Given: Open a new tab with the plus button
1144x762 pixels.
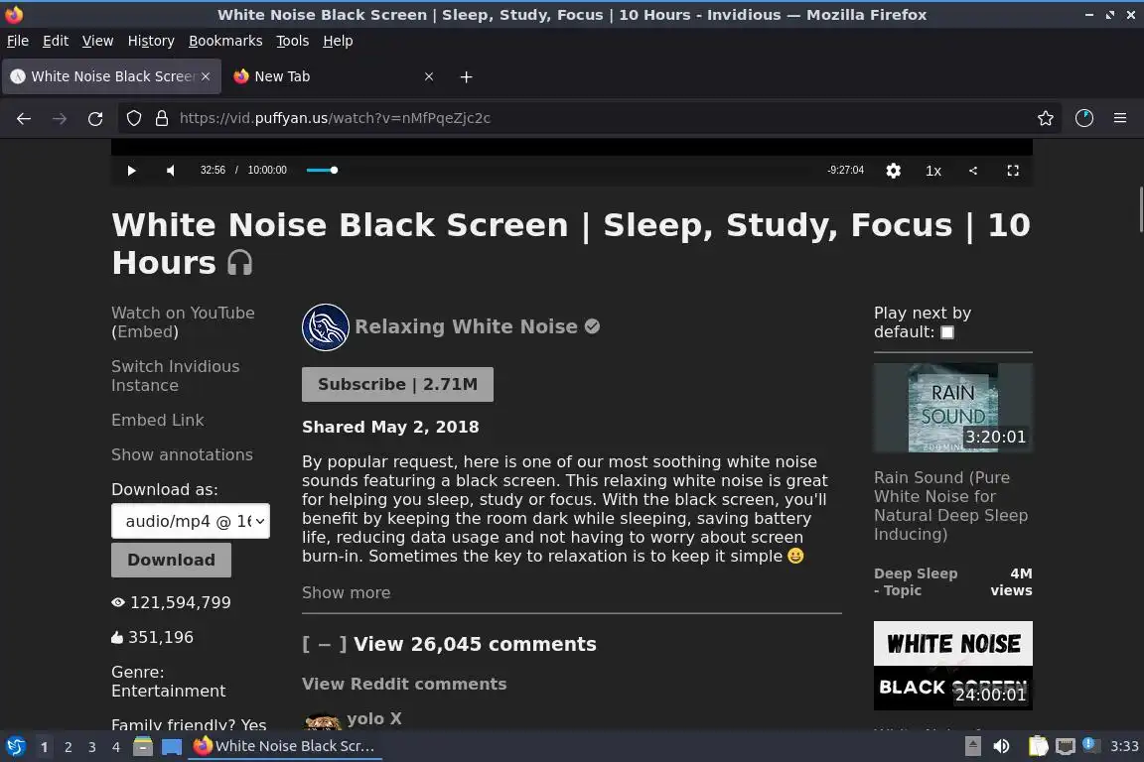Looking at the screenshot, I should click(x=466, y=76).
